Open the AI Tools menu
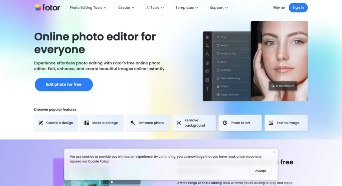The width and height of the screenshot is (342, 186). (155, 8)
